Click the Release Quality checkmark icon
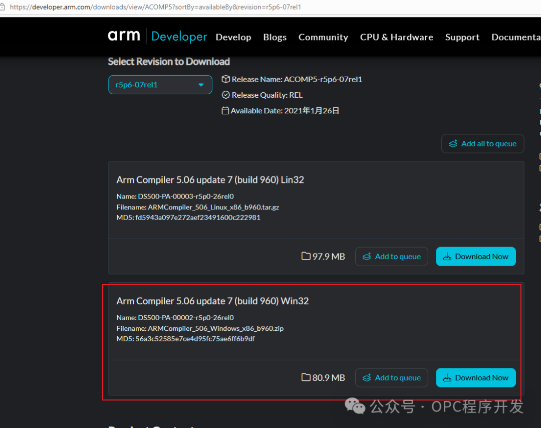The height and width of the screenshot is (428, 541). pyautogui.click(x=225, y=95)
